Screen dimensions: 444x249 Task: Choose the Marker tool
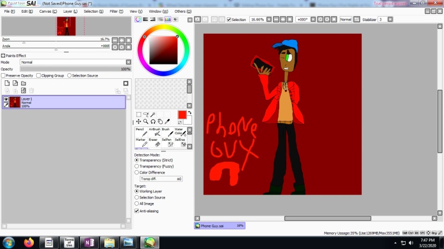pyautogui.click(x=141, y=143)
